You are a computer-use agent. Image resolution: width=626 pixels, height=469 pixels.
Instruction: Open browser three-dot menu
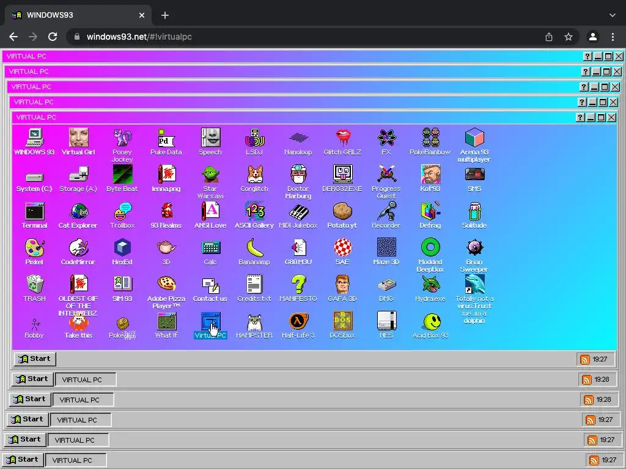coord(613,37)
